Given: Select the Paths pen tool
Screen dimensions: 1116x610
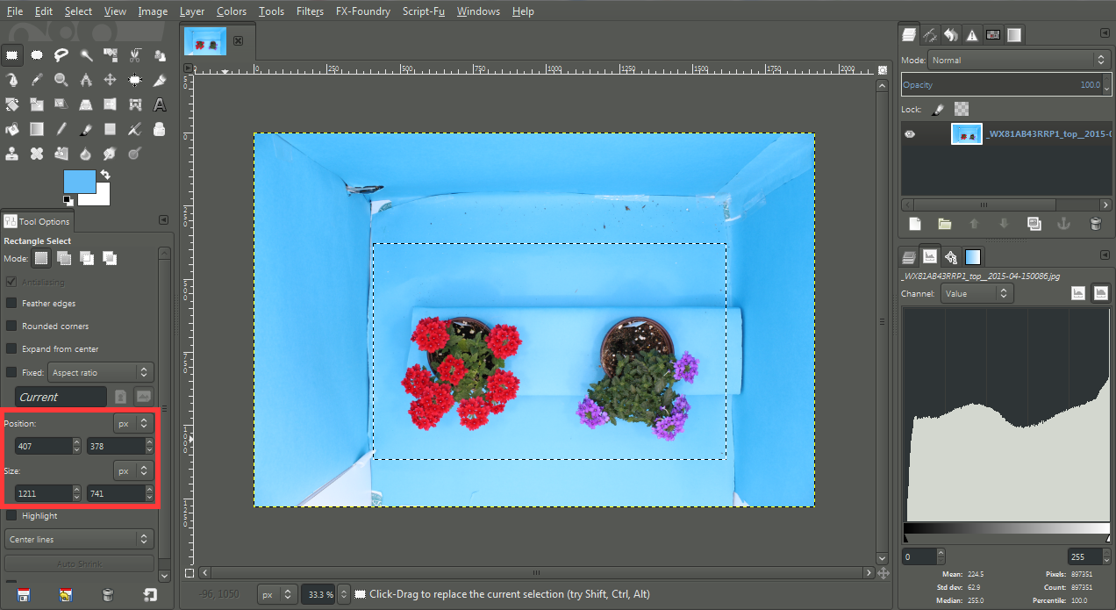Looking at the screenshot, I should [x=12, y=79].
